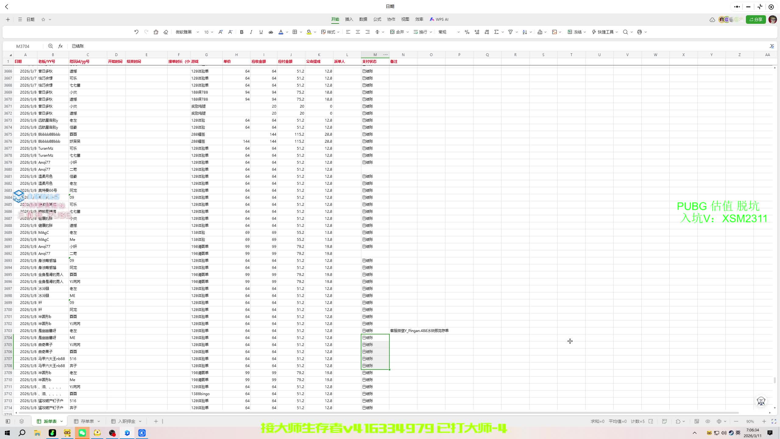Switch to the 存单表 sheet tab
This screenshot has height=439, width=780.
87,421
